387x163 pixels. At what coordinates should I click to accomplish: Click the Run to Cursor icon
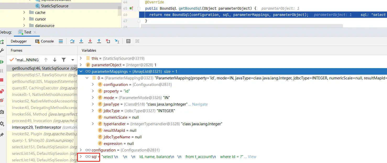click(x=117, y=41)
